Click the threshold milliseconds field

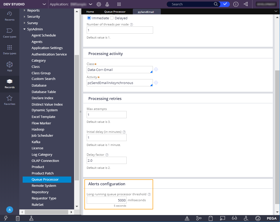(107, 200)
